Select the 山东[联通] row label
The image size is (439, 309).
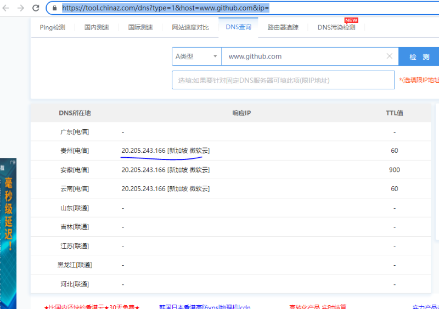75,208
